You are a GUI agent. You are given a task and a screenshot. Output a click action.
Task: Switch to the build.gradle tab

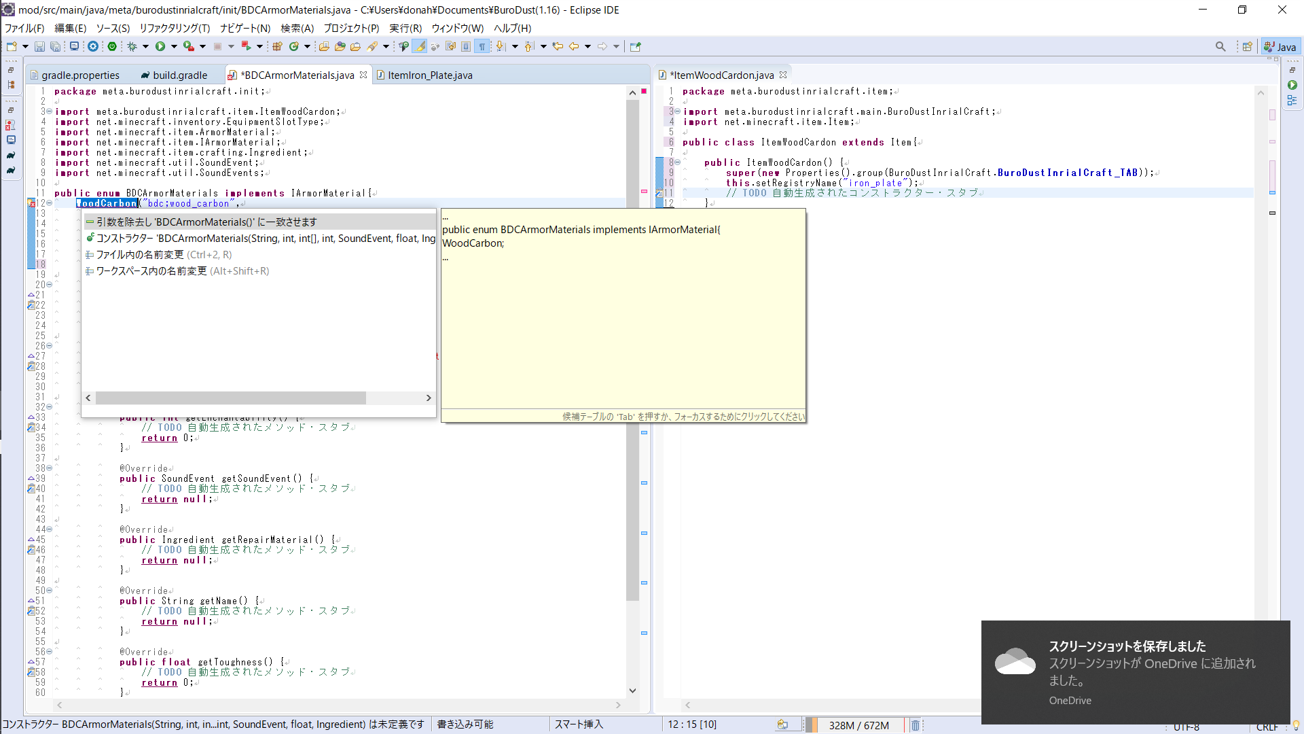point(179,75)
